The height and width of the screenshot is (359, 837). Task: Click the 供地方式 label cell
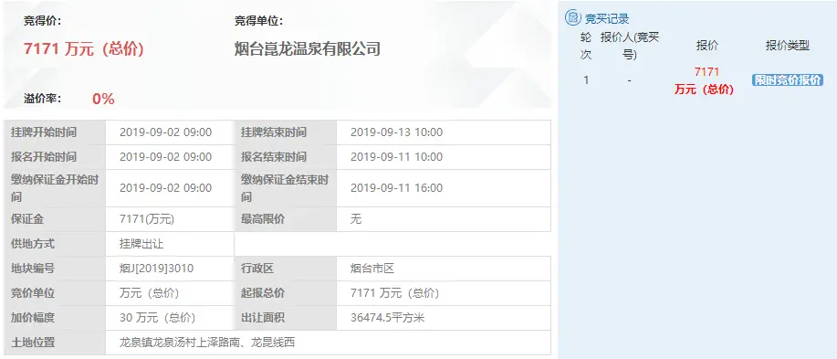tap(55, 244)
